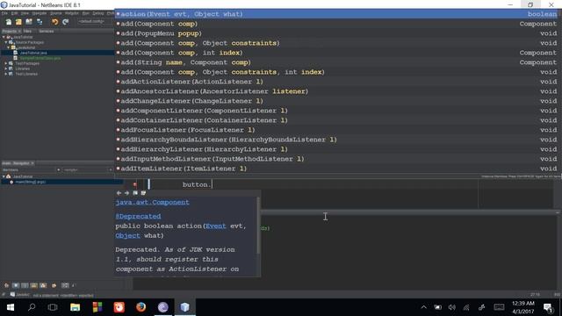
Task: Open the Edit menu
Action: (14, 13)
